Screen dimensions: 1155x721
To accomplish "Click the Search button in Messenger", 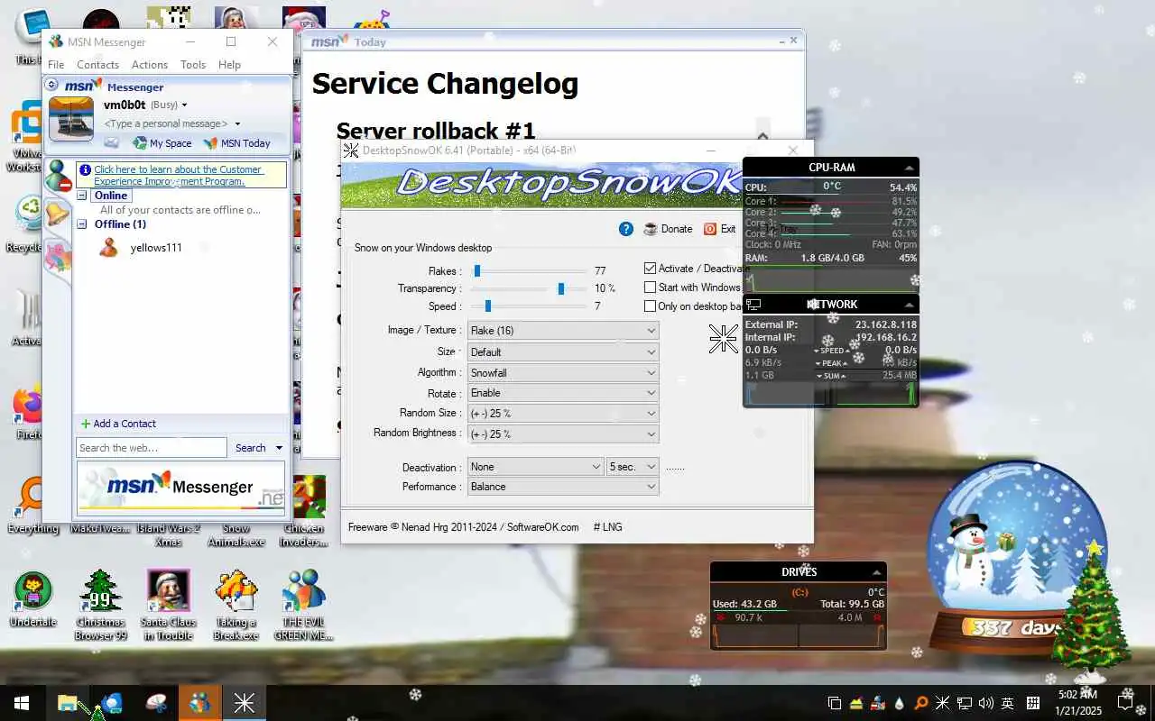I will point(251,448).
